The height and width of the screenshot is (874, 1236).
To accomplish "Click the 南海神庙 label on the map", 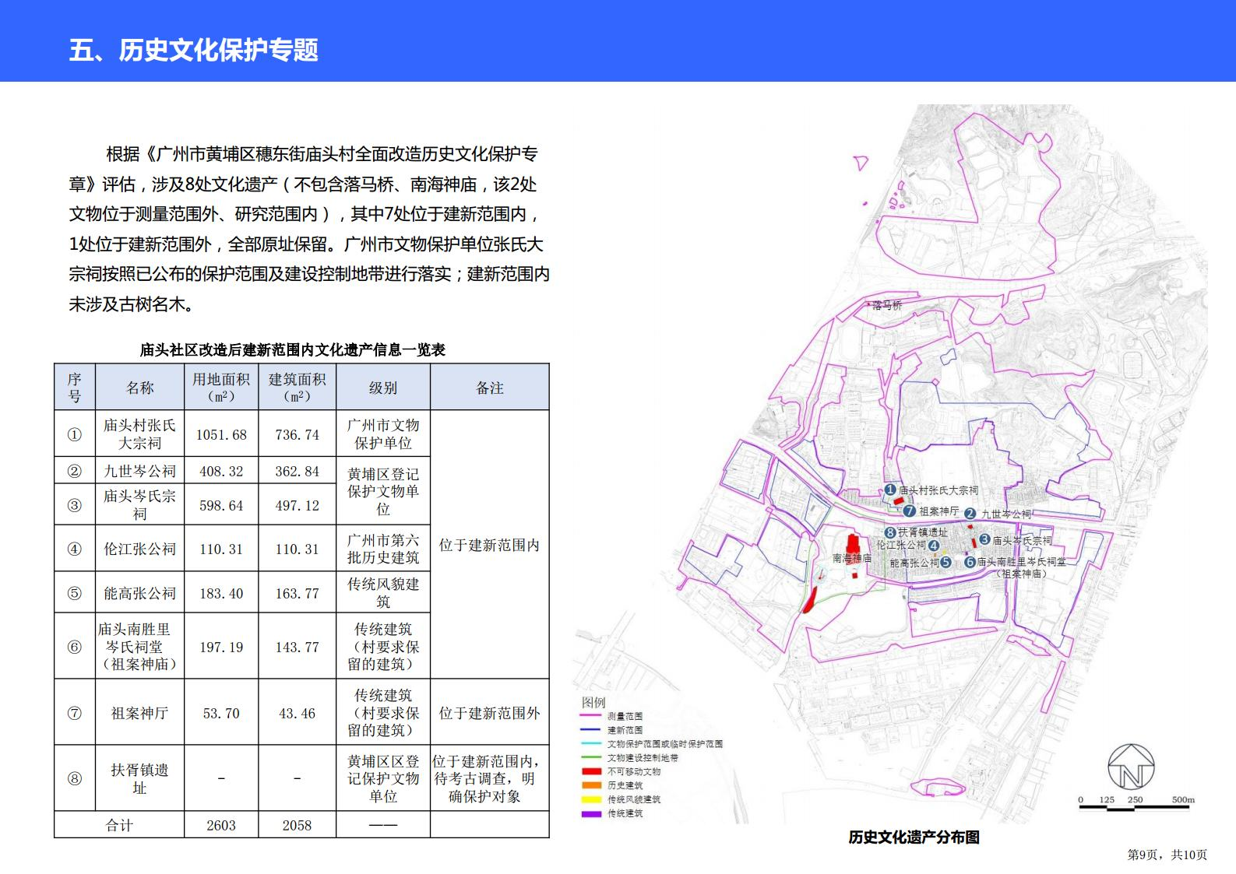I will pyautogui.click(x=851, y=558).
